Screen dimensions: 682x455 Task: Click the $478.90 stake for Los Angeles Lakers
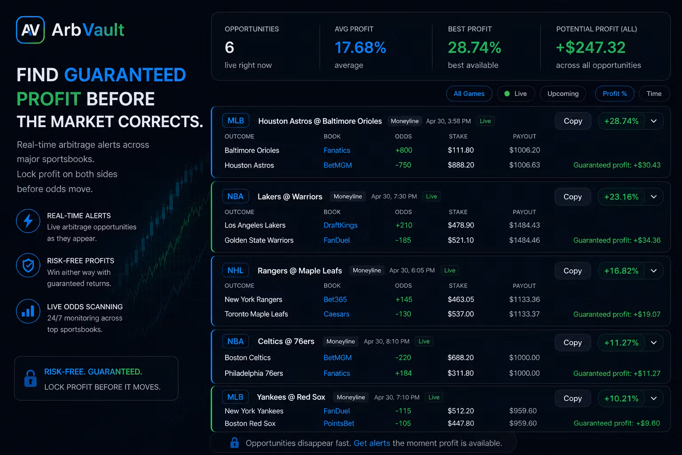pyautogui.click(x=461, y=225)
